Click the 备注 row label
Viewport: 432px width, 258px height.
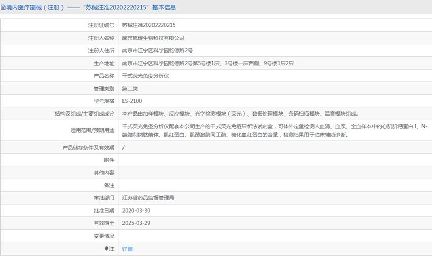click(109, 185)
